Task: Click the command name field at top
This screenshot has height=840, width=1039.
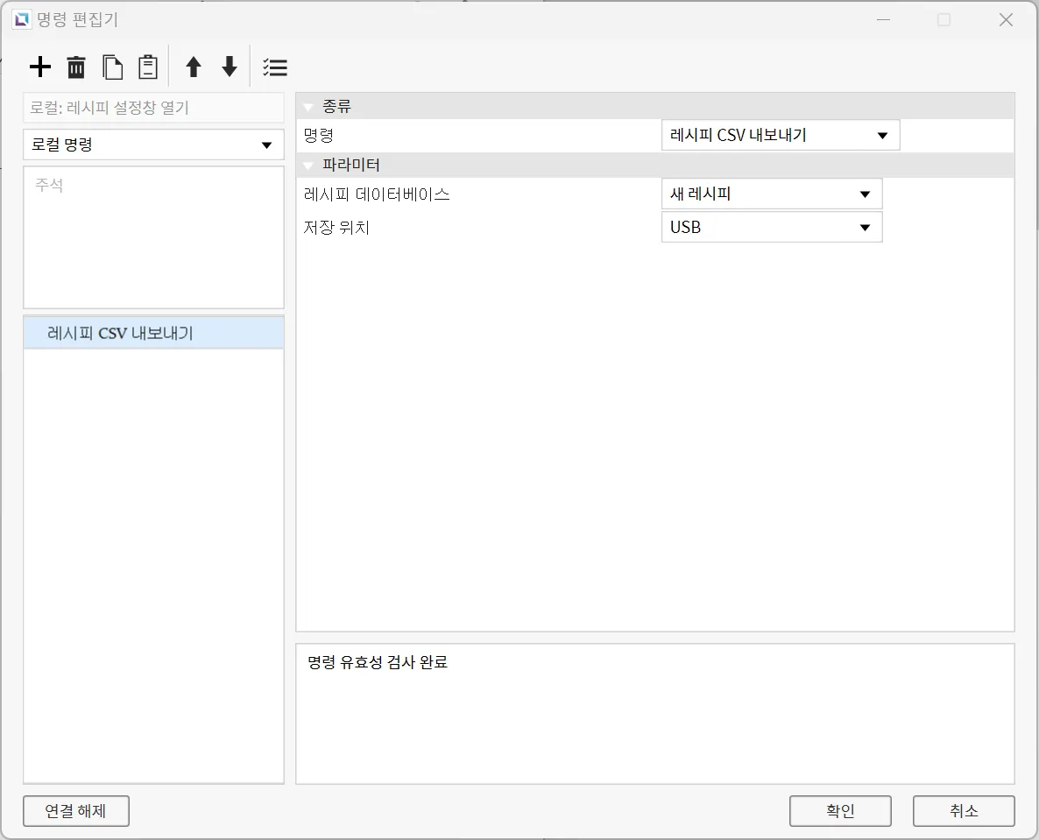Action: click(153, 108)
